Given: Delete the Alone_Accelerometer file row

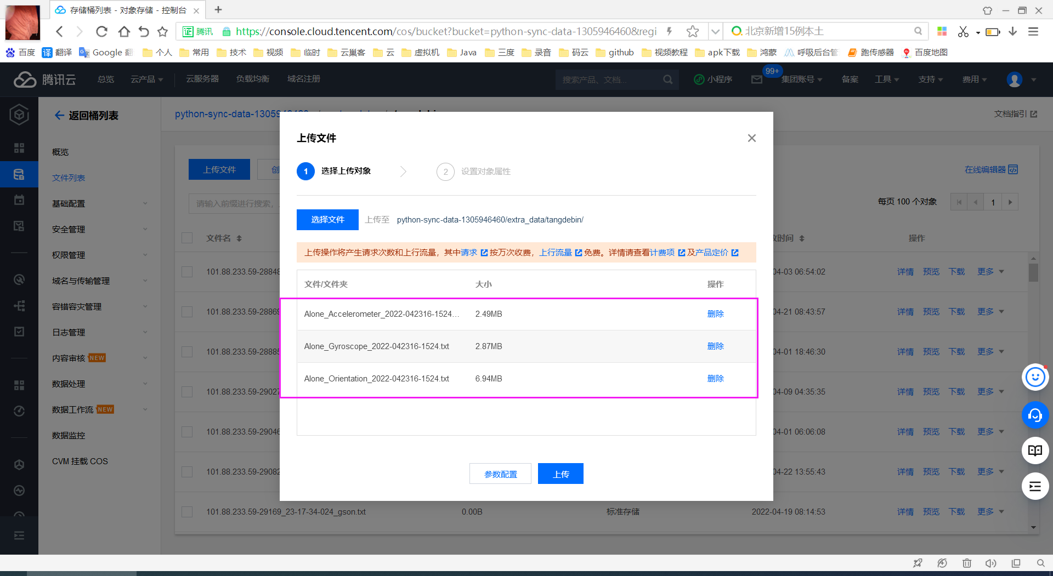Looking at the screenshot, I should click(715, 314).
